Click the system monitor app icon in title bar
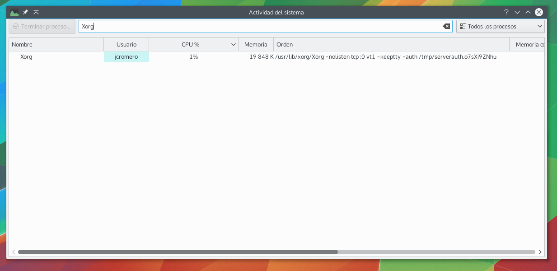This screenshot has width=557, height=271. pyautogui.click(x=14, y=12)
